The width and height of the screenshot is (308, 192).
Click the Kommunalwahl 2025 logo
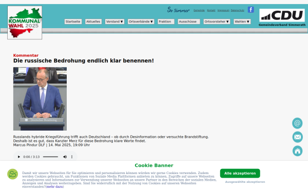click(25, 23)
